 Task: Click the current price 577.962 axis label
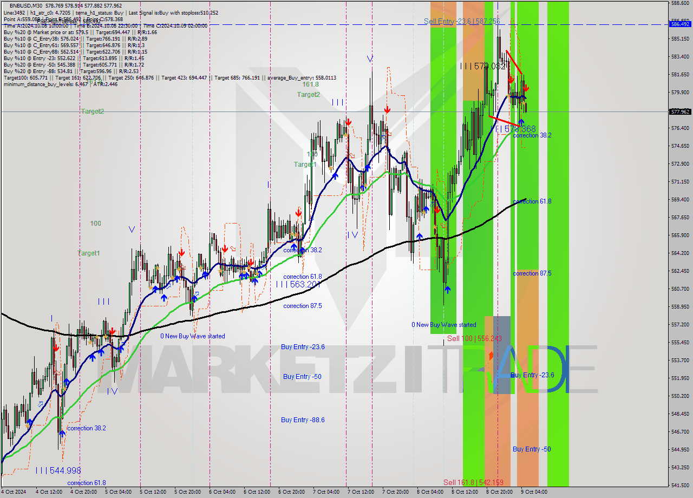[680, 112]
